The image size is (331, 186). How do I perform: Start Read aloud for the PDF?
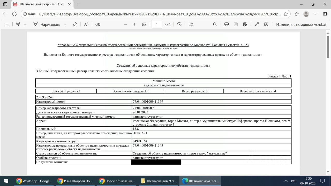coord(86,24)
